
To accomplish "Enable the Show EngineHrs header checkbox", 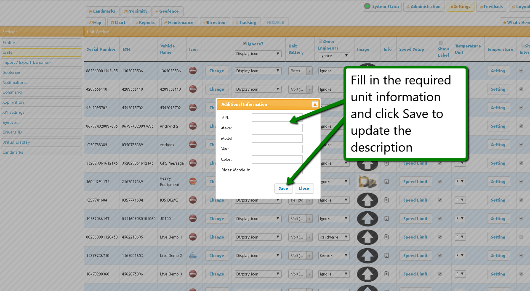I will (320, 42).
